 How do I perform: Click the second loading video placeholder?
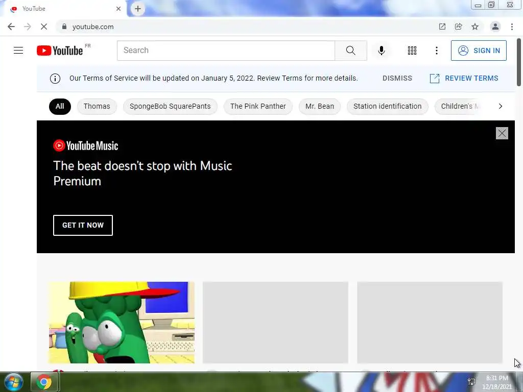coord(275,323)
